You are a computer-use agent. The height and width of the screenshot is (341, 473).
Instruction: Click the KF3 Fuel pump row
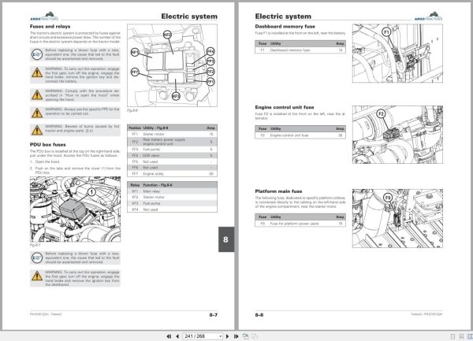172,203
